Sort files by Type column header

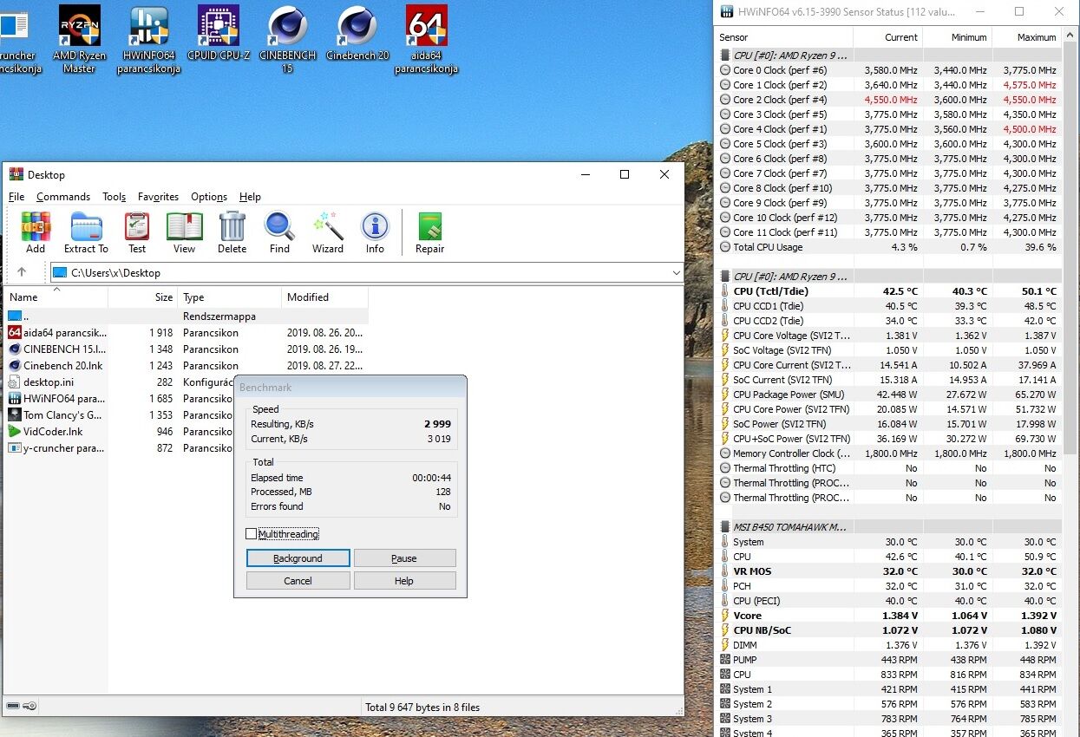(230, 297)
